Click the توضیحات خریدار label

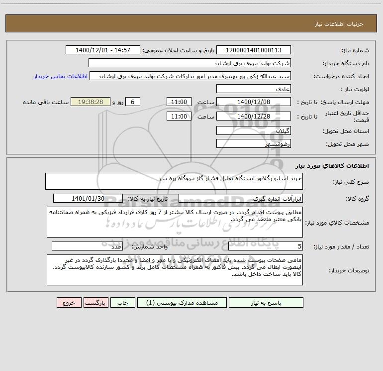[x=349, y=270]
